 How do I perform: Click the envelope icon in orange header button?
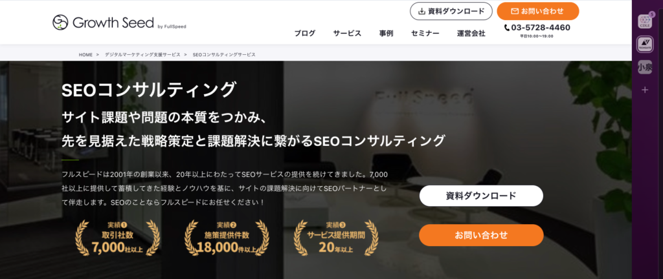pos(515,12)
